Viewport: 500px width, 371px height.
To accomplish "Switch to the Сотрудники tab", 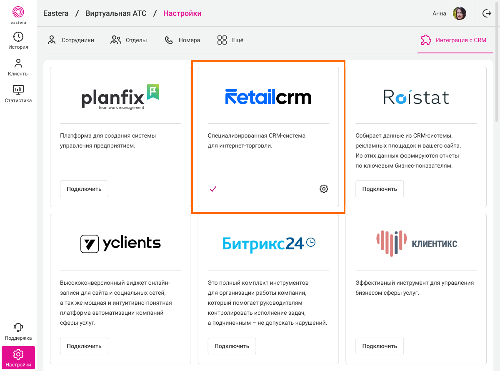I will coord(71,40).
